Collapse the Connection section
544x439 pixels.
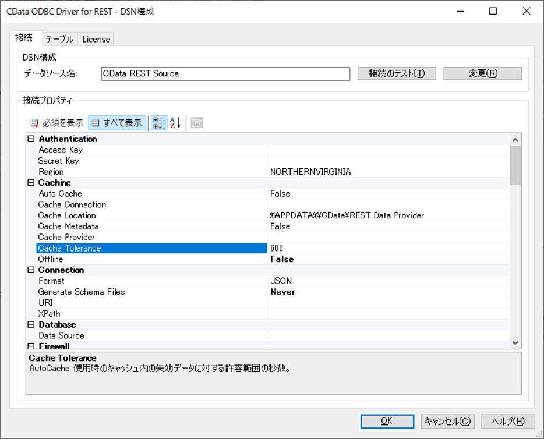pos(30,270)
